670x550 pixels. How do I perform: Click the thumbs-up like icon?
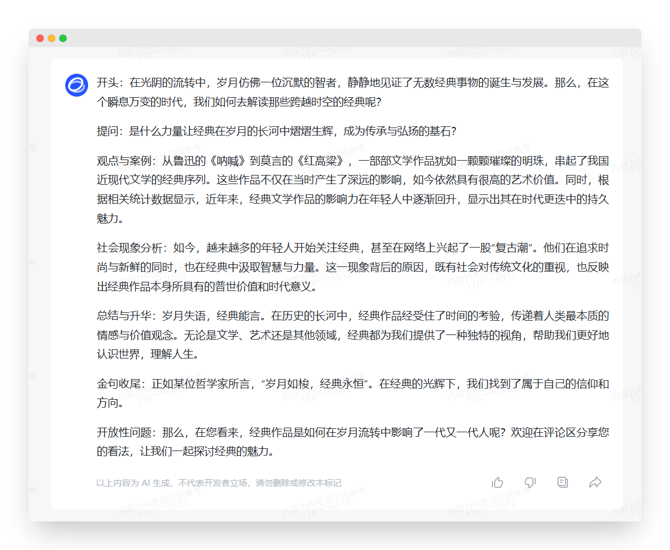click(x=497, y=483)
